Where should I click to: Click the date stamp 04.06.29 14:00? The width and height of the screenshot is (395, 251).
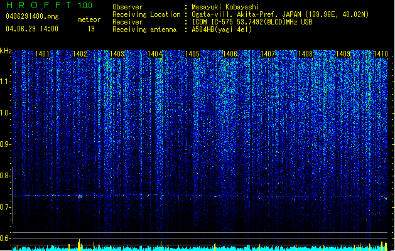click(x=32, y=29)
